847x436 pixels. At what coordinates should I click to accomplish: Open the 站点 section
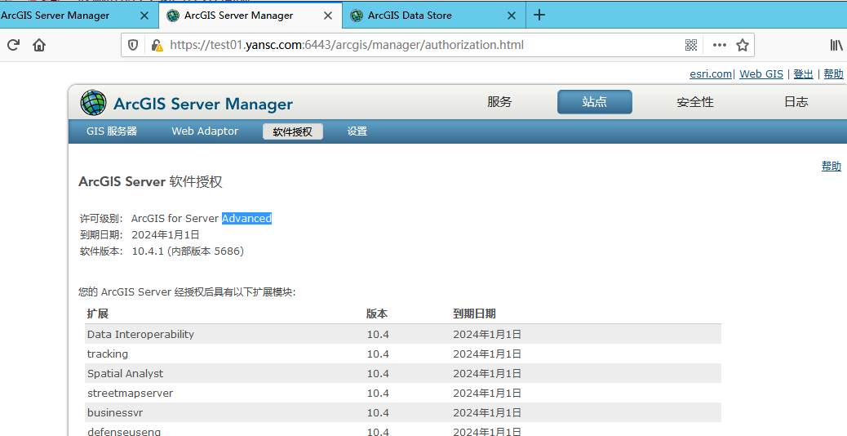(595, 101)
